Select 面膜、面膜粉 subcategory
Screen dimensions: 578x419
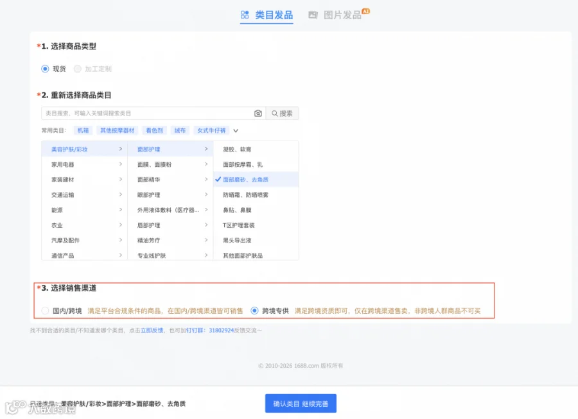[170, 164]
